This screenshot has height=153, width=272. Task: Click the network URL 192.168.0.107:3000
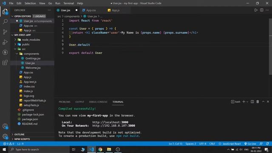click(x=113, y=126)
